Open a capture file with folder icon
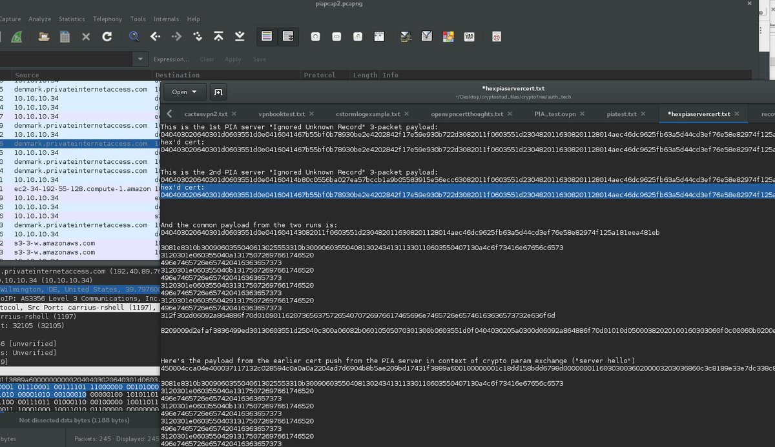The height and width of the screenshot is (447, 775). point(44,37)
